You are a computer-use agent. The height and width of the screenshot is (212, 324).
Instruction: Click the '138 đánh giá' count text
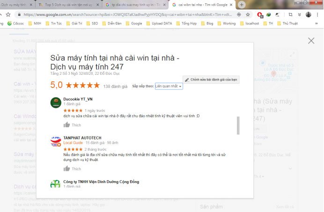(115, 87)
